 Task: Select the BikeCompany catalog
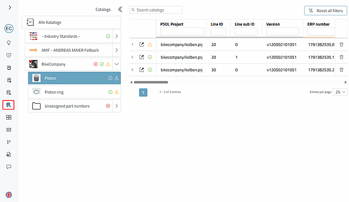pyautogui.click(x=68, y=64)
